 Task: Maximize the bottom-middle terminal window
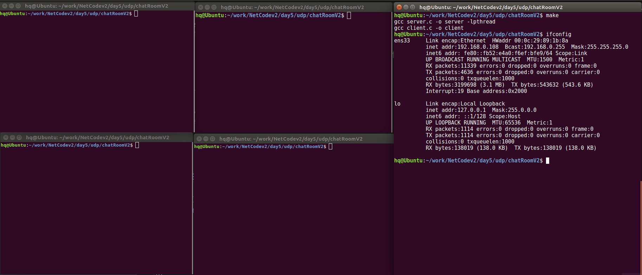tap(212, 139)
